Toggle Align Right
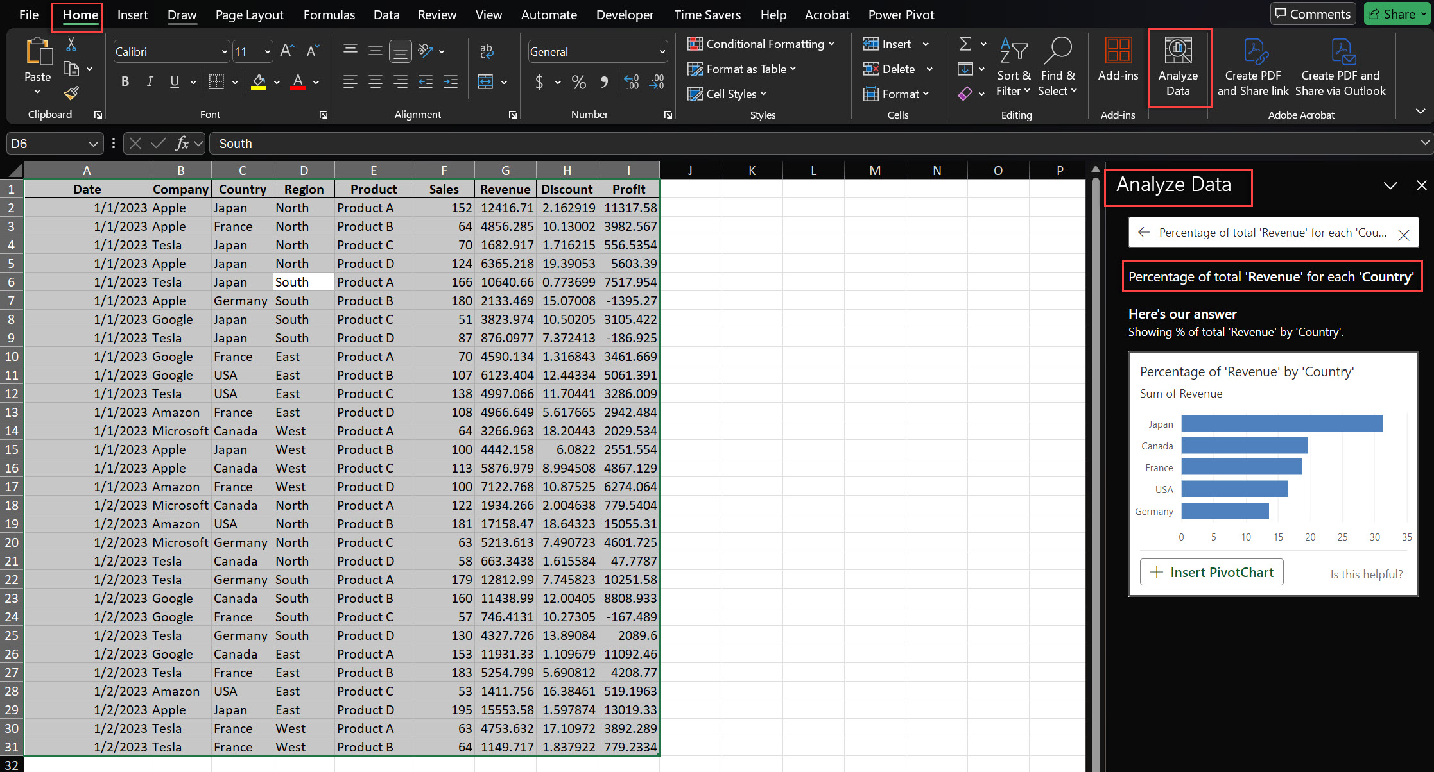 pyautogui.click(x=401, y=82)
